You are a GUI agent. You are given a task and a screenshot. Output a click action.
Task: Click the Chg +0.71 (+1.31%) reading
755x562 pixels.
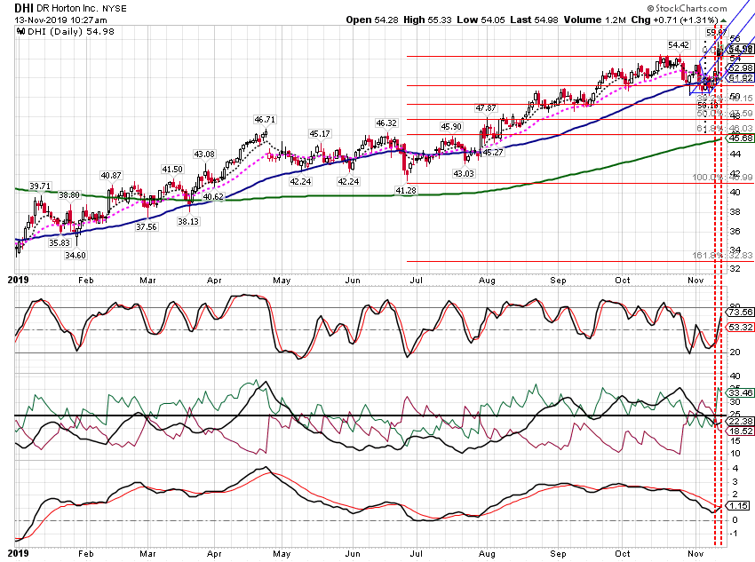pos(674,20)
